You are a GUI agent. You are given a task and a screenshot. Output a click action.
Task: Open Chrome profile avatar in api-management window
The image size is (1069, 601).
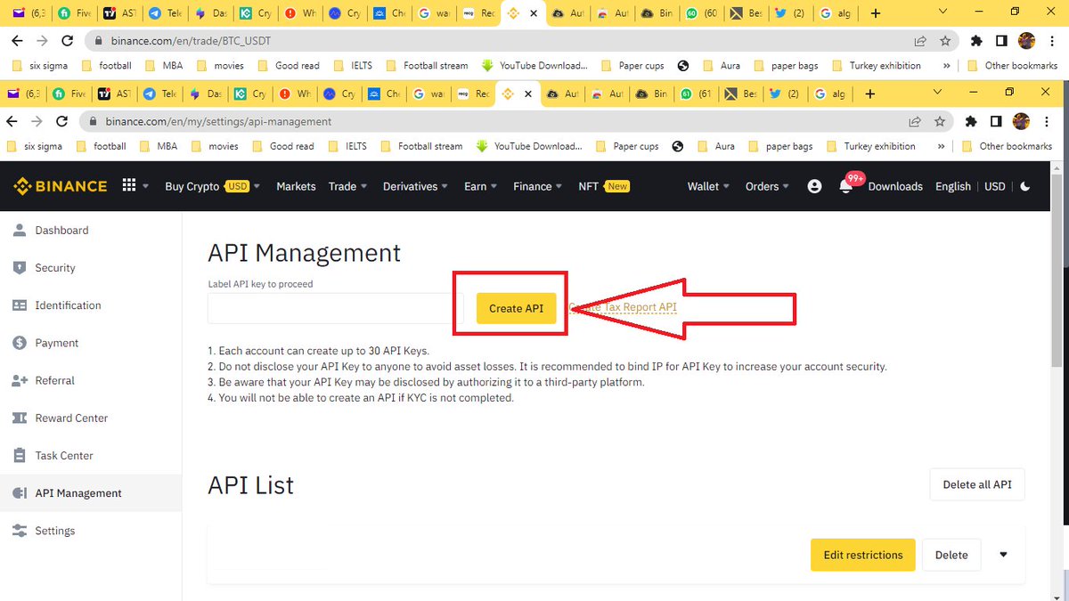[1021, 121]
